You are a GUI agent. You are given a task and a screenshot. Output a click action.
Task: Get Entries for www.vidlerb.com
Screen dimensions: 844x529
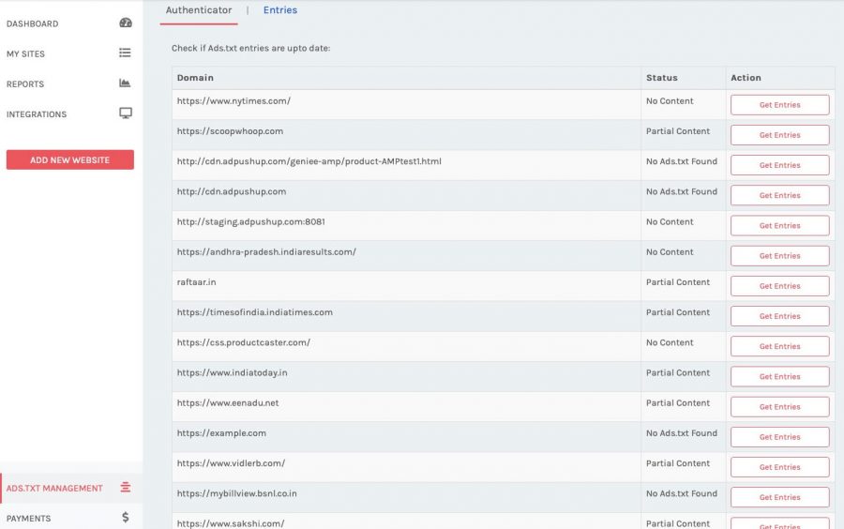pos(780,466)
